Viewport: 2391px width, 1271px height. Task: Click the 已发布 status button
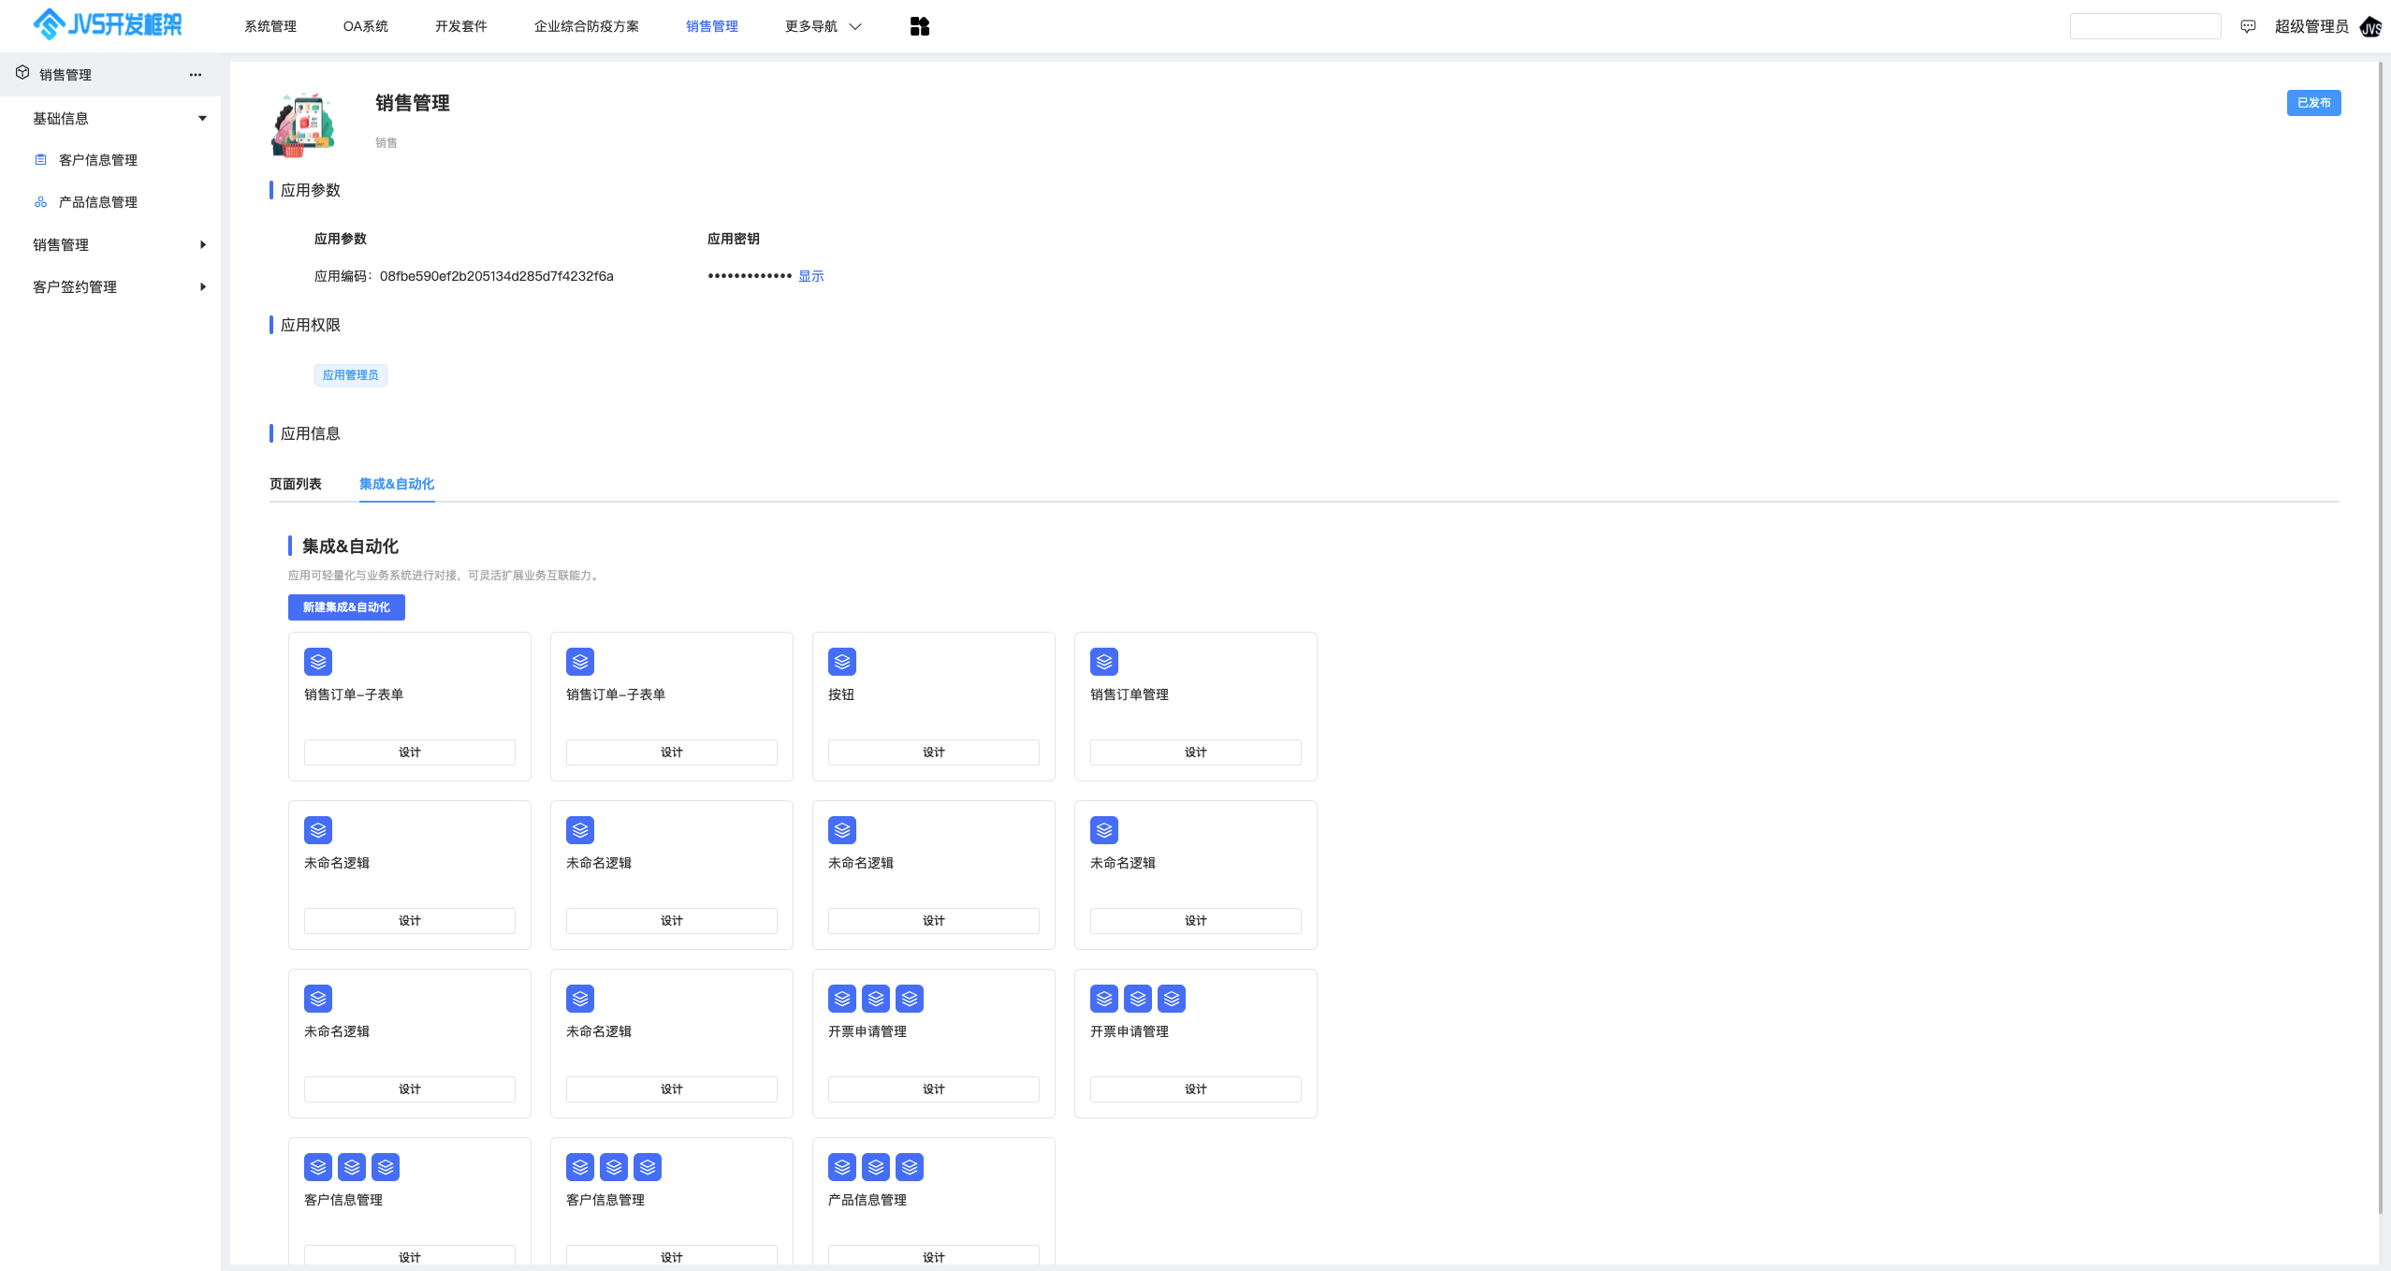2312,103
